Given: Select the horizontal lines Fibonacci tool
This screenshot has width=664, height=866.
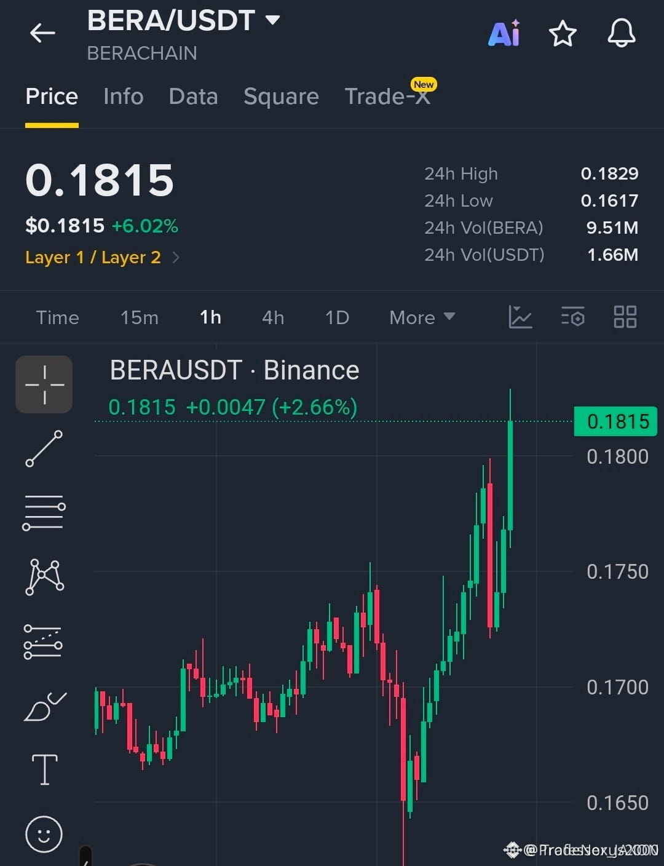Looking at the screenshot, I should coord(44,512).
